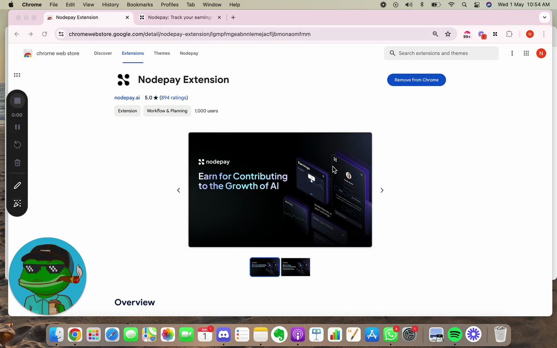The width and height of the screenshot is (557, 348).
Task: View site information icon in address bar
Action: pyautogui.click(x=61, y=34)
